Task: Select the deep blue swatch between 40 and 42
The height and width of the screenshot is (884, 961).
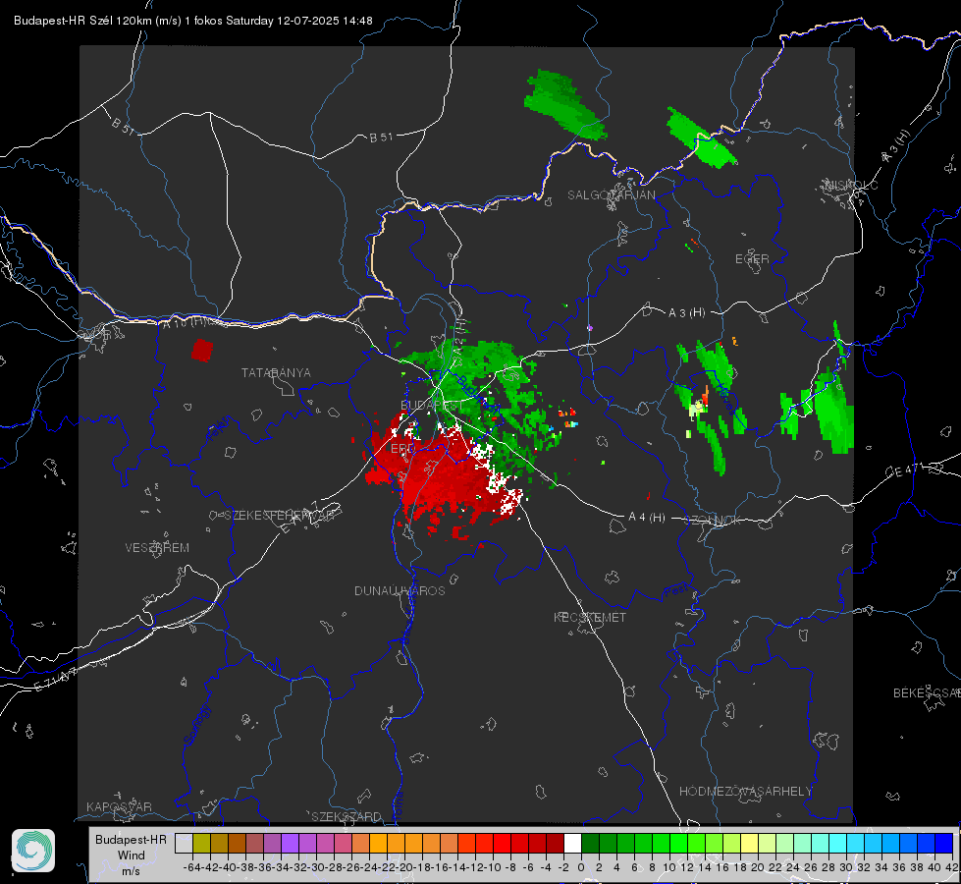Action: tap(944, 843)
